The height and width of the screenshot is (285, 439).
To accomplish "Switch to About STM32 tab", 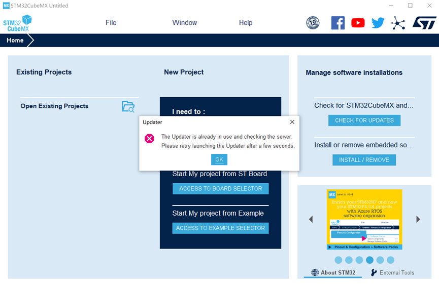I will coord(333,273).
